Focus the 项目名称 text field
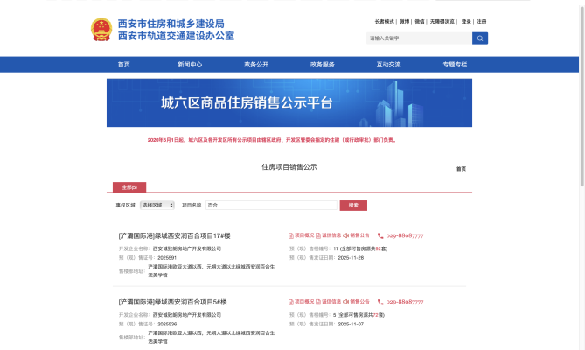The width and height of the screenshot is (585, 350). [x=272, y=205]
